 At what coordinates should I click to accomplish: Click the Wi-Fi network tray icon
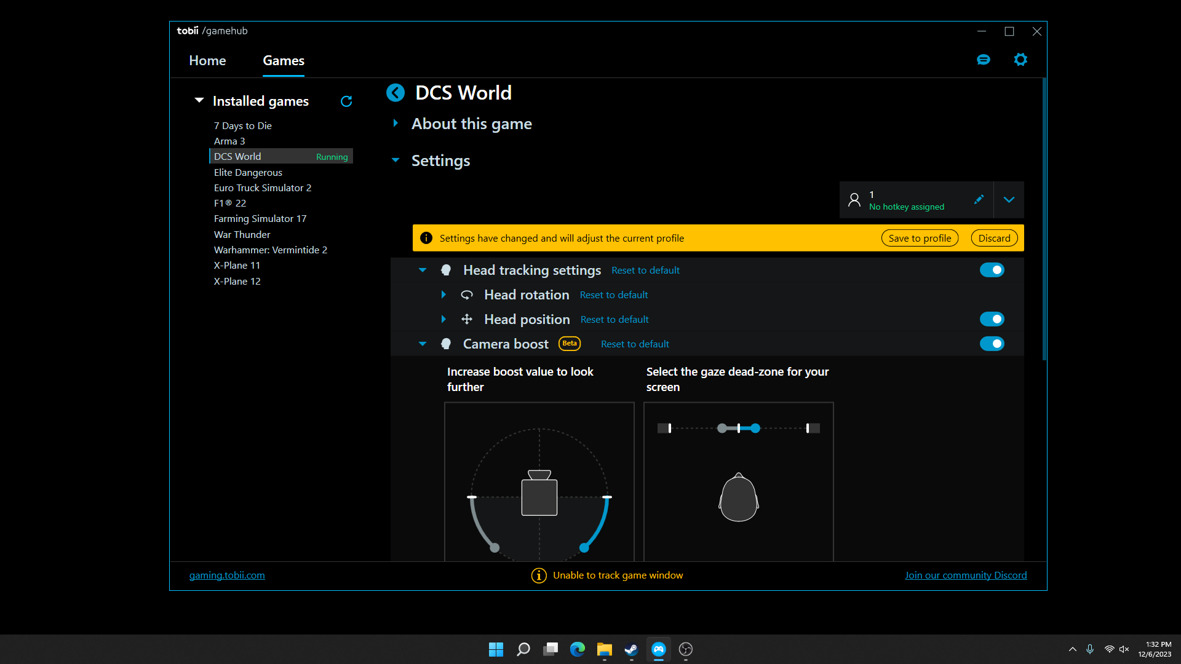(x=1109, y=649)
